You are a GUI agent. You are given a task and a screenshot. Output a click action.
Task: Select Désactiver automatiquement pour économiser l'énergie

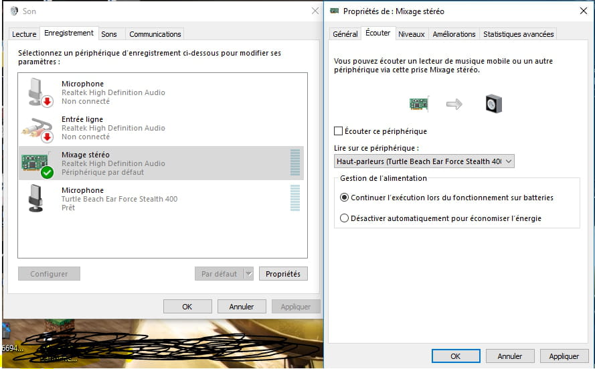[x=344, y=218]
